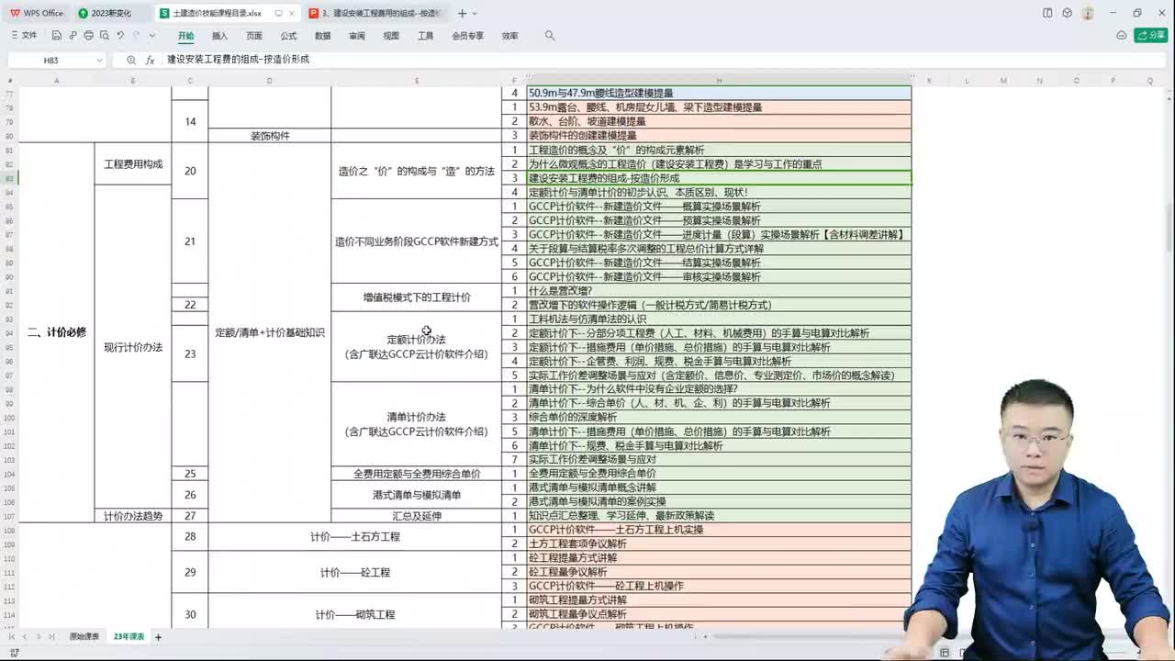Click cell 散水、台阶、坡道建模提量
Image resolution: width=1175 pixels, height=661 pixels.
point(719,121)
